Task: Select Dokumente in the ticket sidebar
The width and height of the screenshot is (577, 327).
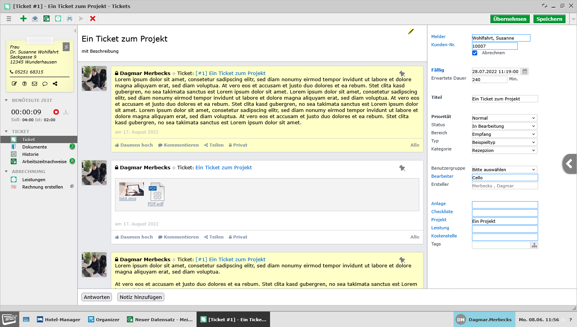Action: (x=34, y=147)
